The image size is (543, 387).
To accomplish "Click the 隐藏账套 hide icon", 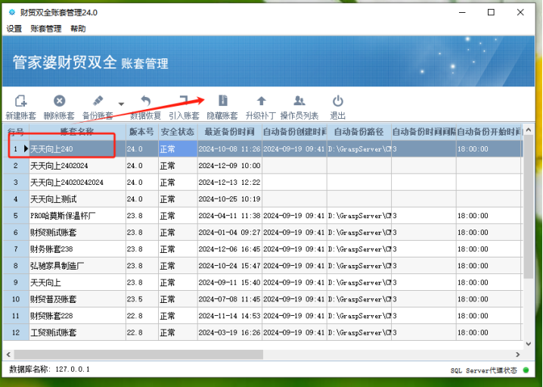I will (222, 101).
